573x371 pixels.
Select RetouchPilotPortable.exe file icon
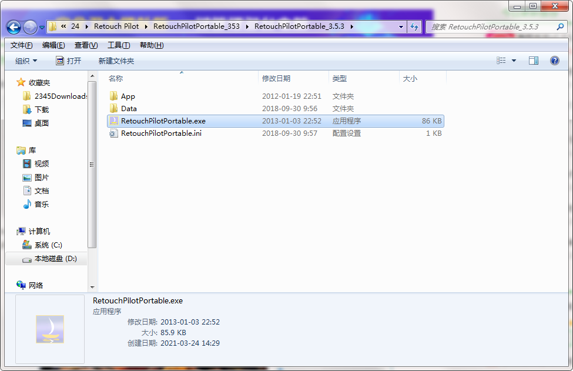[113, 121]
